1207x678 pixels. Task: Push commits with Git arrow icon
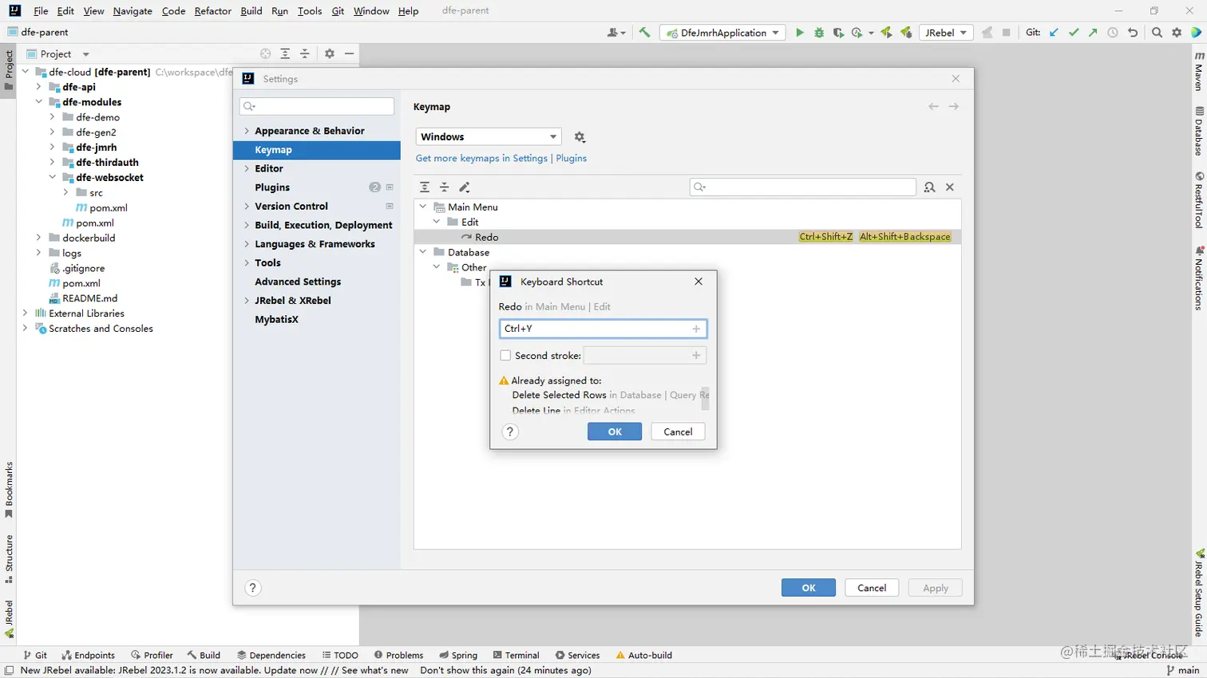[x=1093, y=33]
